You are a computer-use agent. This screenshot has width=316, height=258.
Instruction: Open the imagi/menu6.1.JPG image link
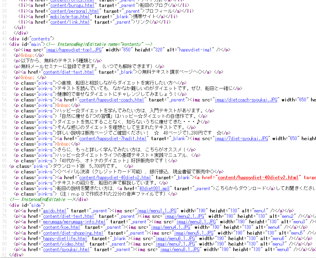coord(175,238)
